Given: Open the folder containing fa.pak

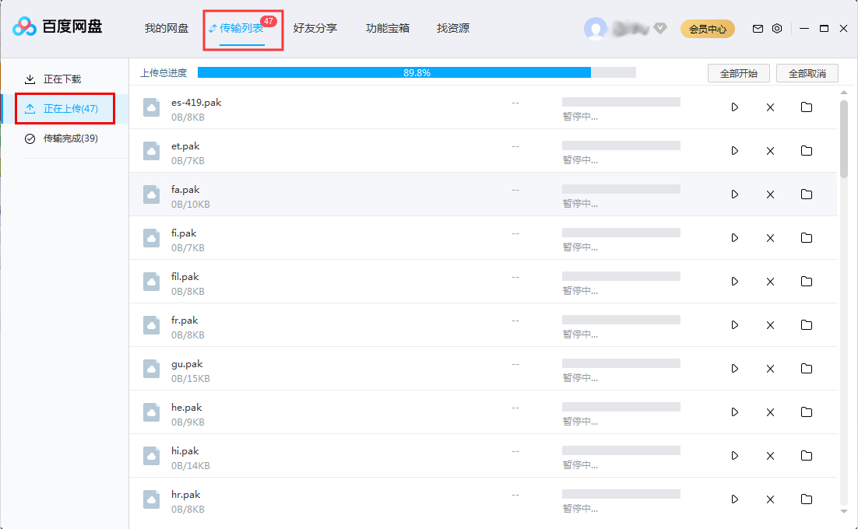Looking at the screenshot, I should (806, 194).
